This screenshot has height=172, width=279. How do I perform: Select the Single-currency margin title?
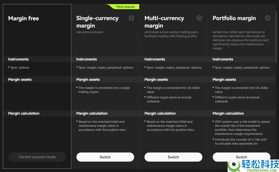click(97, 22)
